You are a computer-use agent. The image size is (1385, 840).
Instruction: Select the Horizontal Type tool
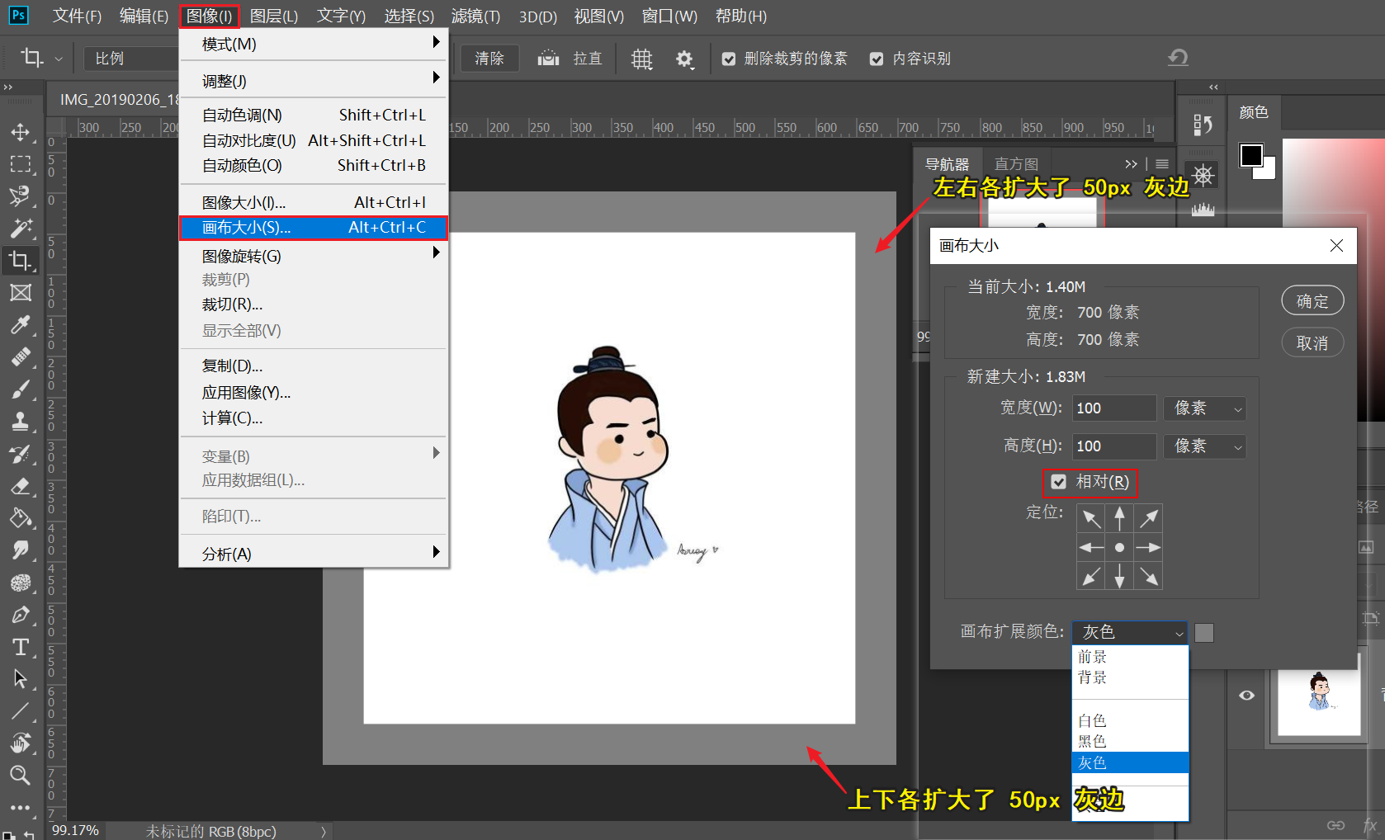point(21,647)
